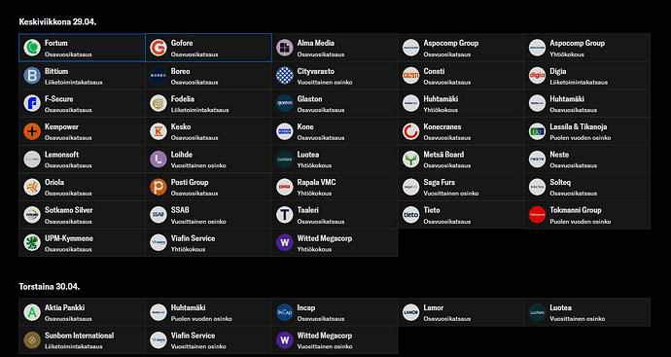Image resolution: width=671 pixels, height=357 pixels.
Task: Click the Fodelia beige logo
Action: (159, 103)
